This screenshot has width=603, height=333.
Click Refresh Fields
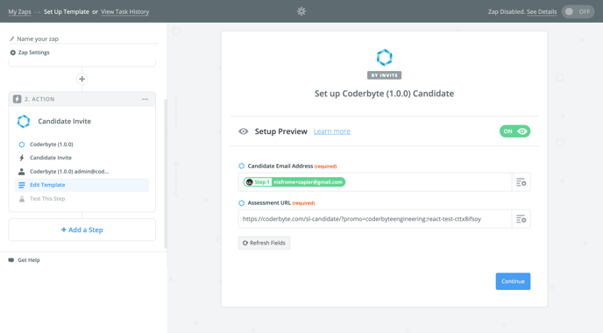[x=264, y=243]
